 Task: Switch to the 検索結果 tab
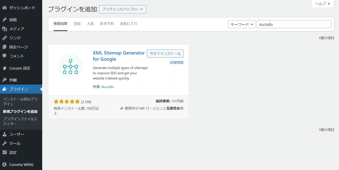coord(60,24)
